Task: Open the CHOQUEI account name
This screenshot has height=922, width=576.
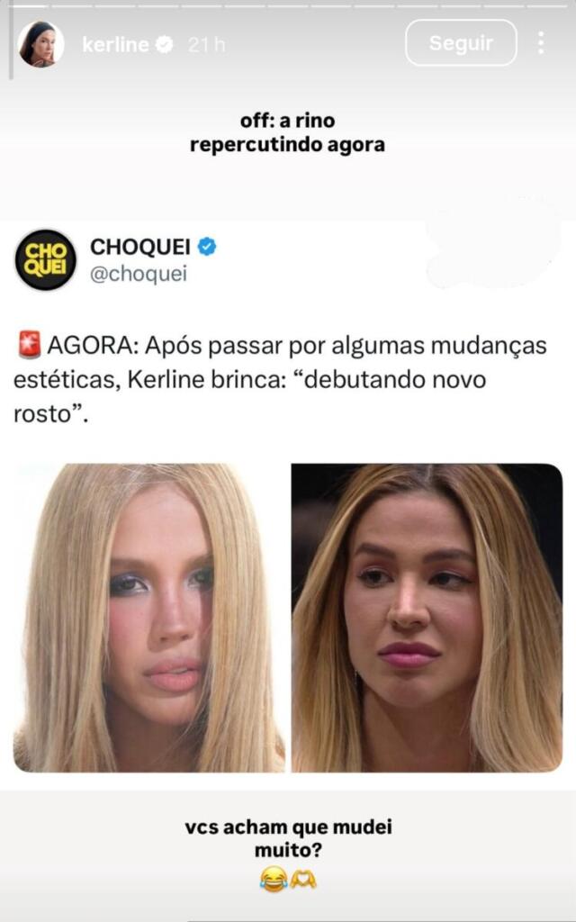Action: click(x=139, y=247)
